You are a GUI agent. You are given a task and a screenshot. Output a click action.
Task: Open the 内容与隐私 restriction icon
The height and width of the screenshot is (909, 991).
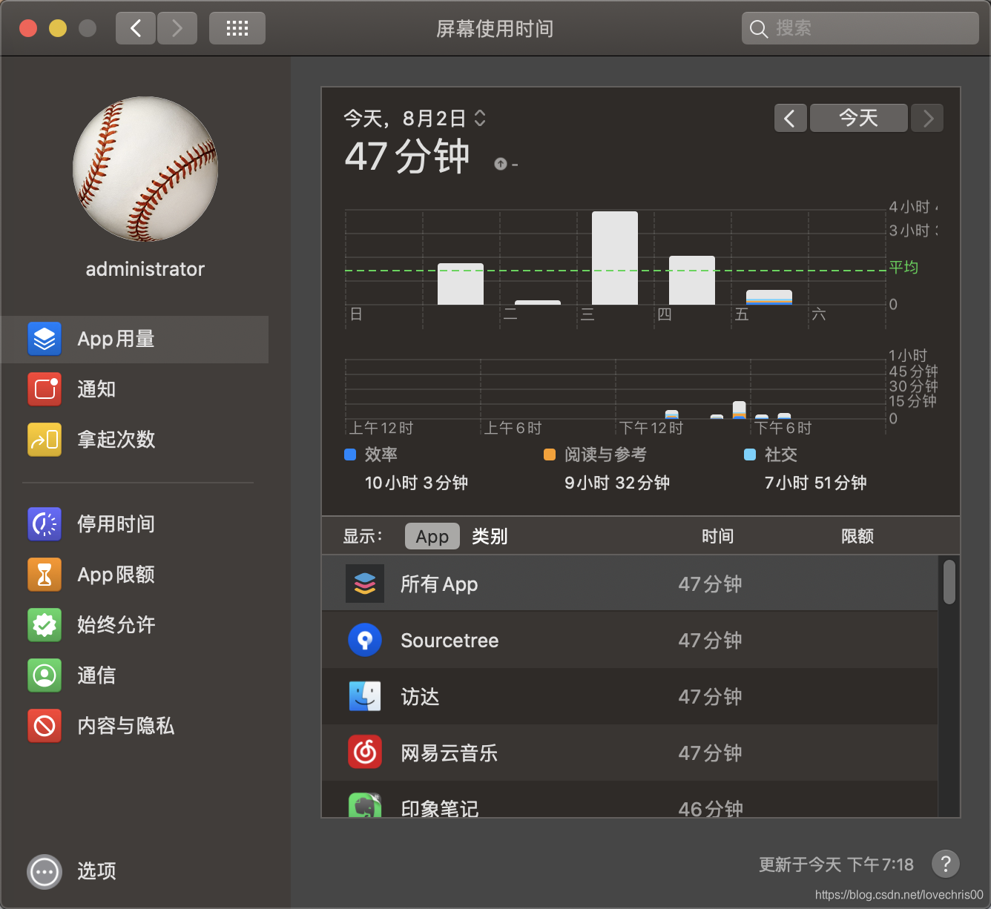(45, 726)
